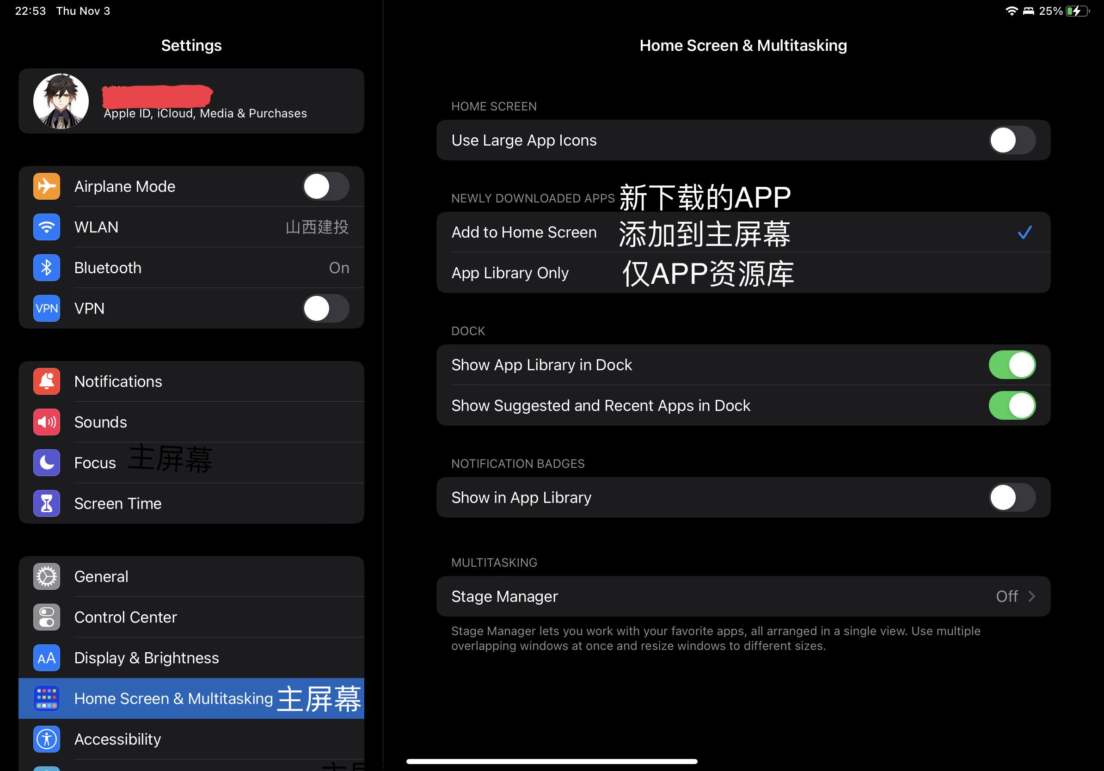Tap the Focus moon icon
The width and height of the screenshot is (1104, 771).
tap(47, 462)
